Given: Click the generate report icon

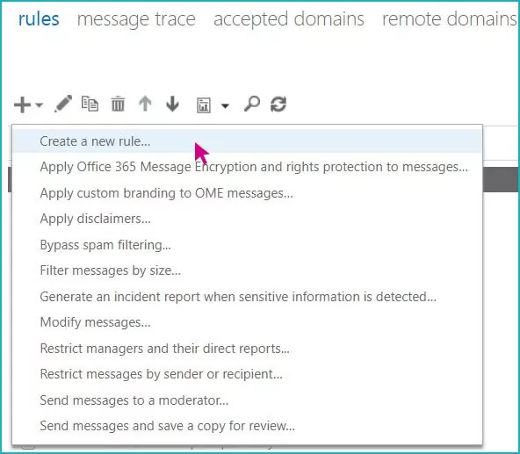Looking at the screenshot, I should click(x=204, y=105).
